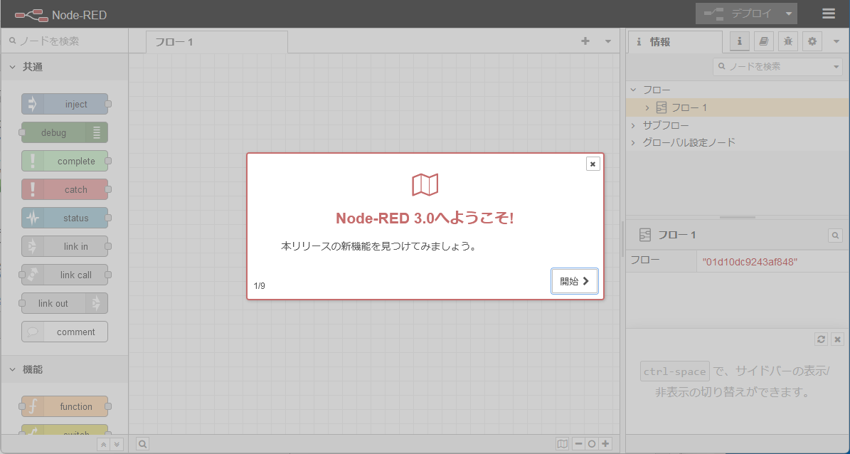This screenshot has height=454, width=850.
Task: Open the flow tab list dropdown
Action: click(x=607, y=41)
